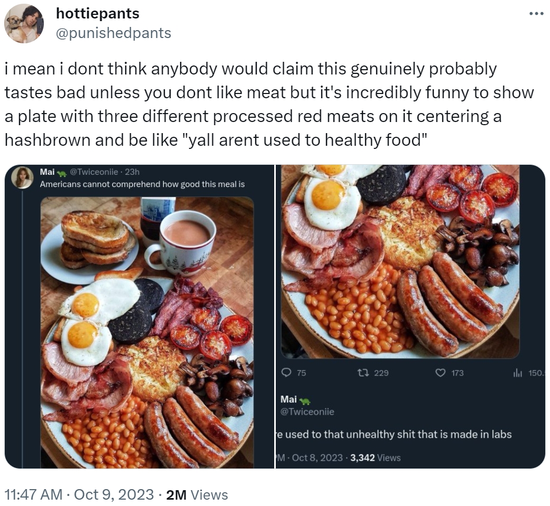Open hottiepants profile avatar
Screen dimensions: 550x506
[x=24, y=23]
